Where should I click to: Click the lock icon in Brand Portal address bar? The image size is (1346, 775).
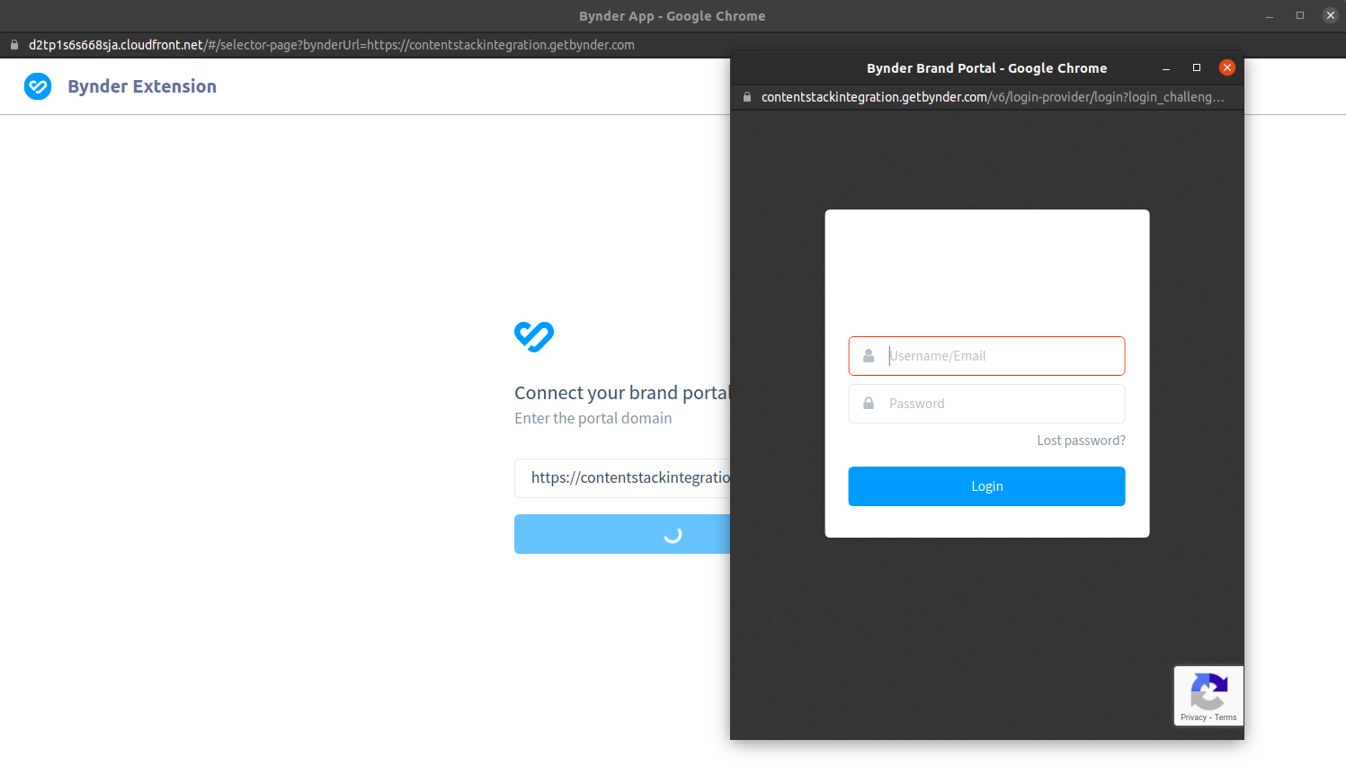coord(747,97)
